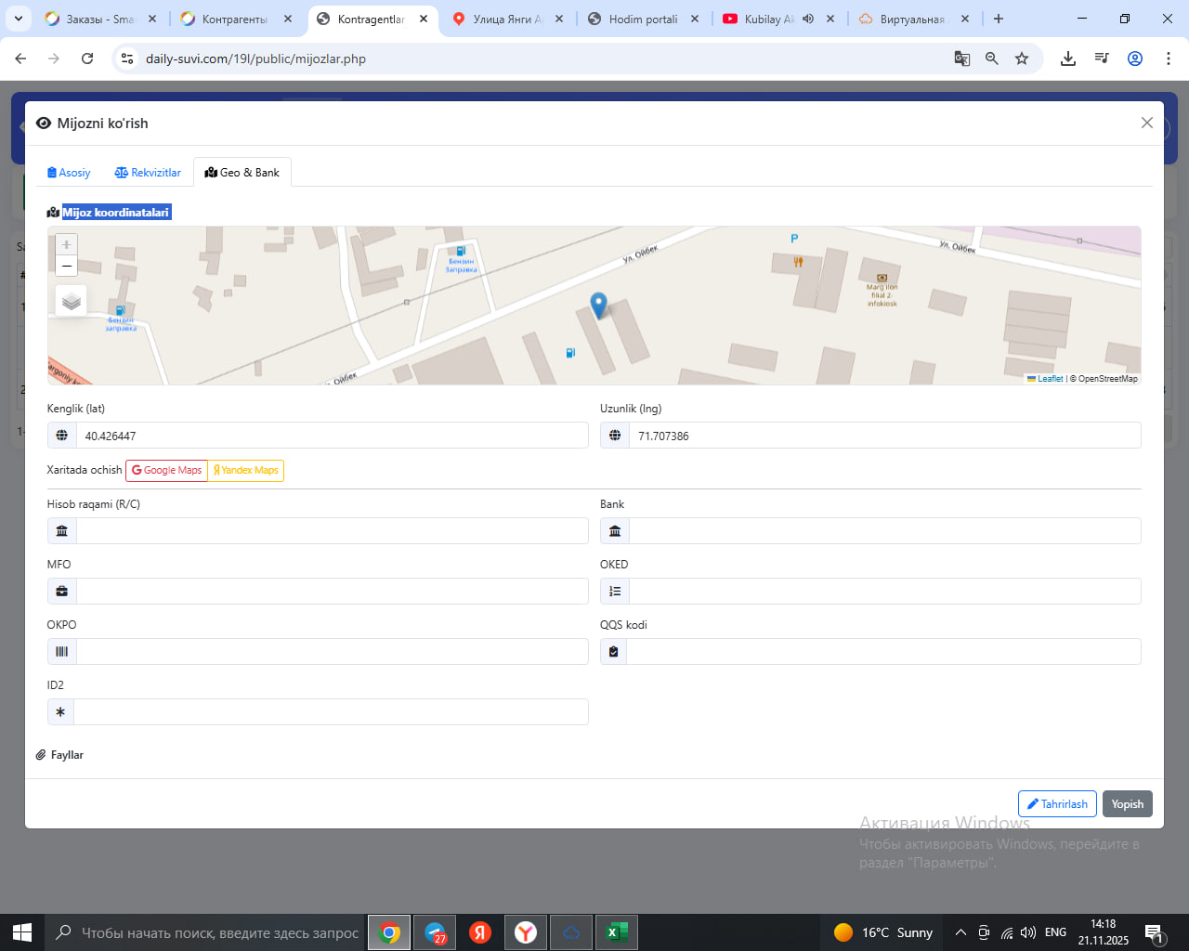The image size is (1189, 951).
Task: Close dialog with Yopish button
Action: (x=1127, y=804)
